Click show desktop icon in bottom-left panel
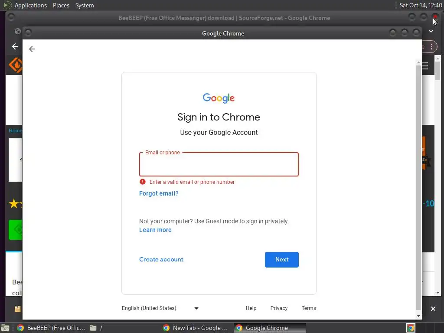This screenshot has width=444, height=333. (x=5, y=328)
